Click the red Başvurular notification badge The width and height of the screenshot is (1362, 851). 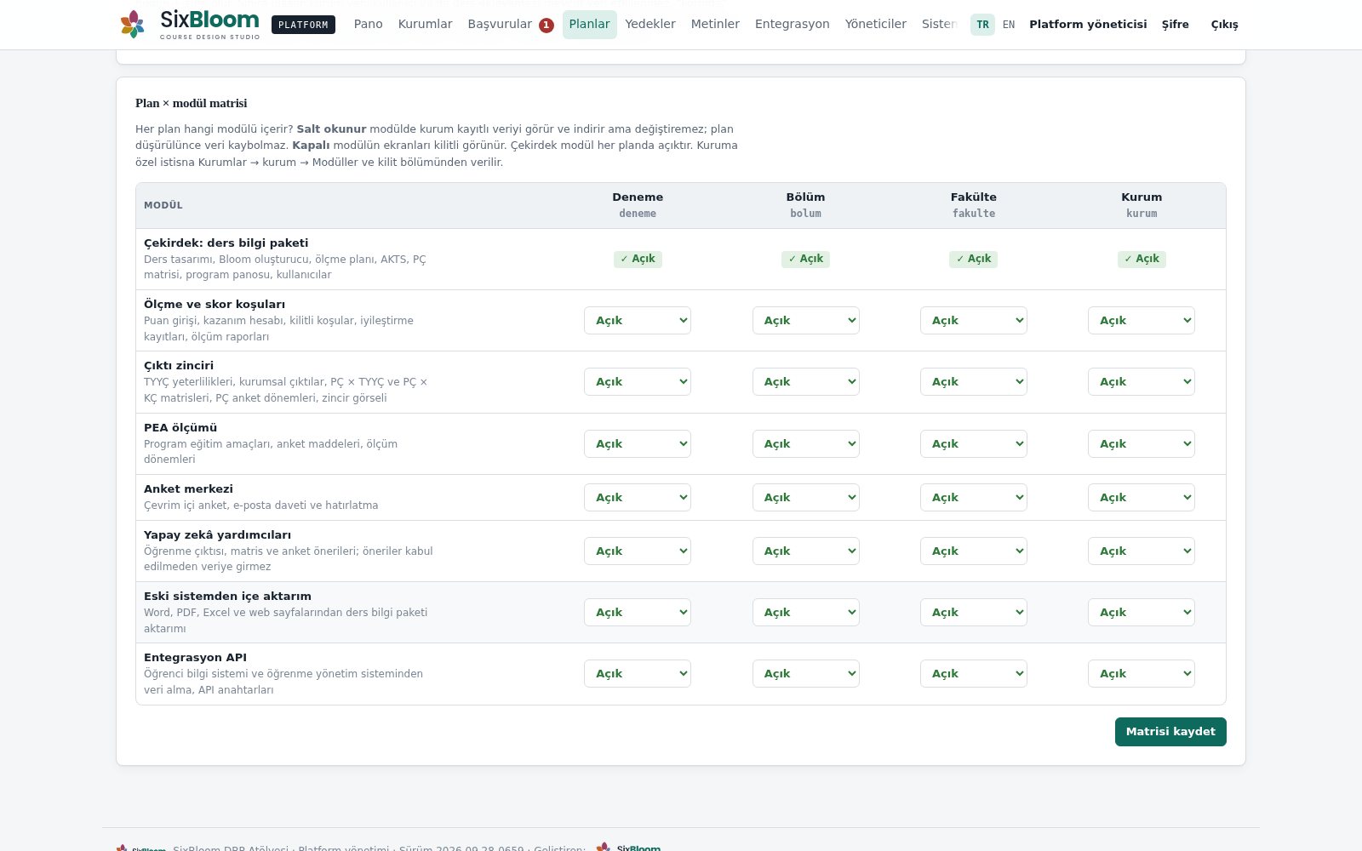pyautogui.click(x=547, y=26)
